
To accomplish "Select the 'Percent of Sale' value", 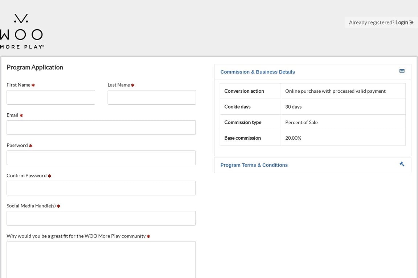I will coord(302,122).
